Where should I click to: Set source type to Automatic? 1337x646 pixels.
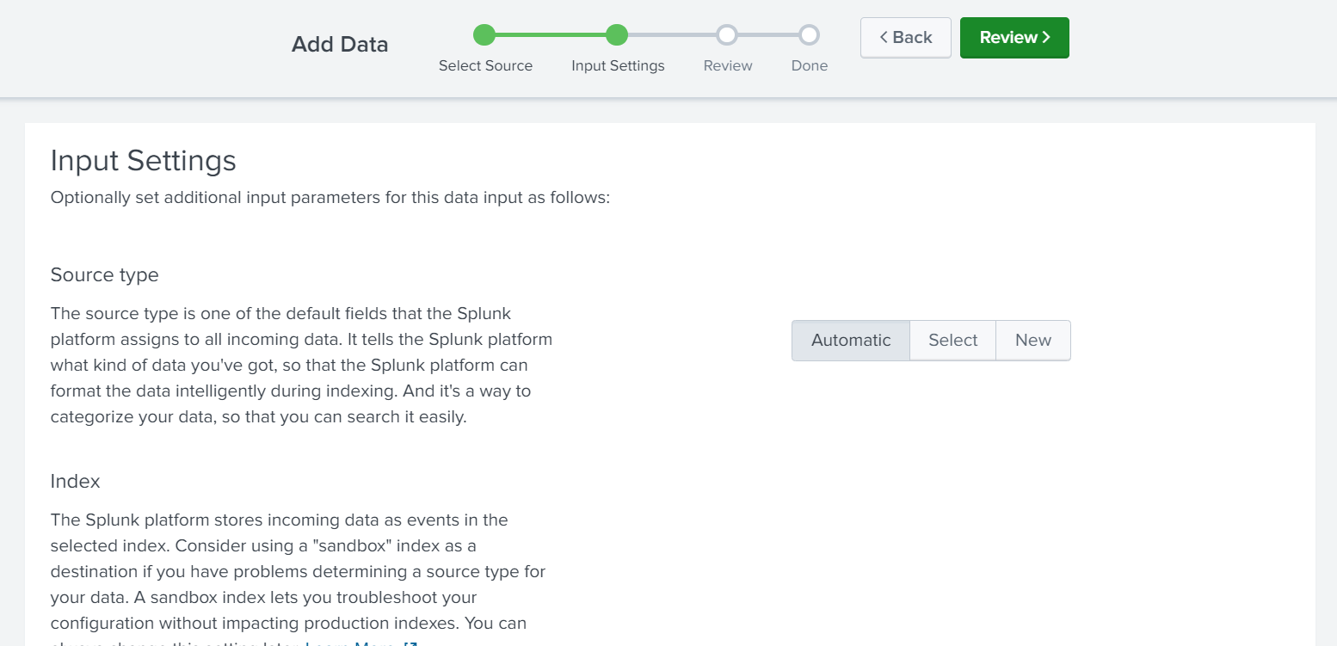851,340
